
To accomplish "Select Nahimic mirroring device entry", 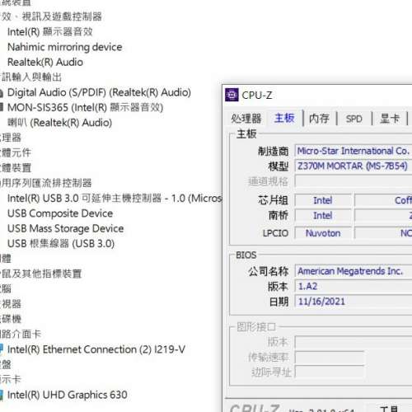I will (x=65, y=47).
